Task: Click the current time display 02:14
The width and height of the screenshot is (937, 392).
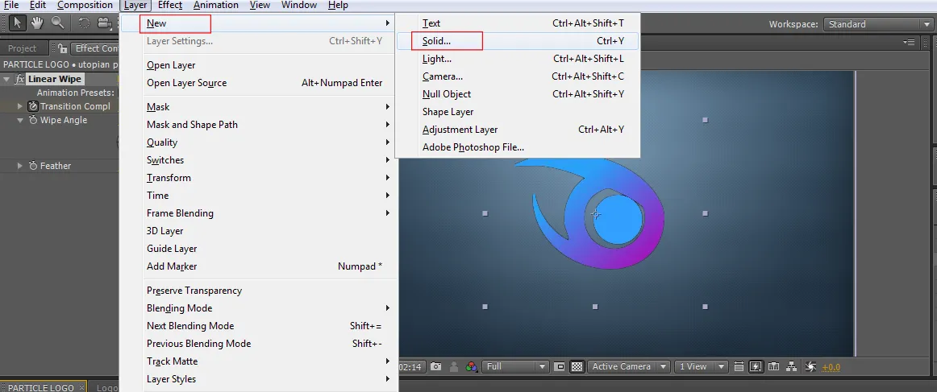Action: (x=412, y=367)
